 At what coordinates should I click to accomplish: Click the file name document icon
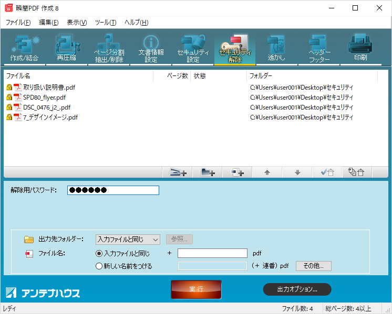29,254
